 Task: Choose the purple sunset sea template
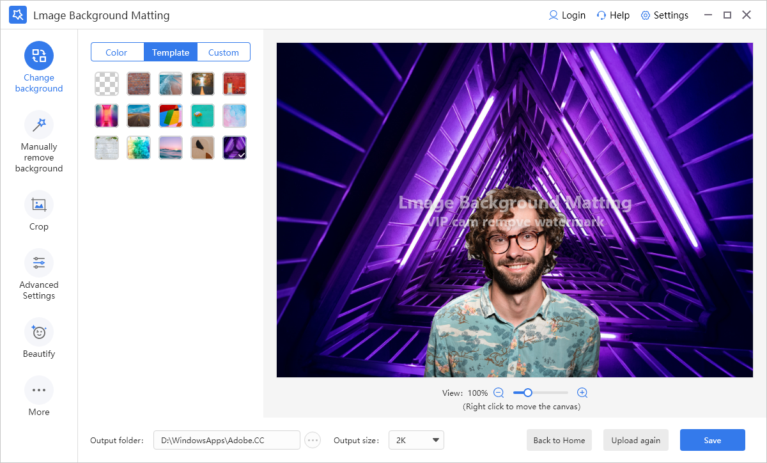pos(171,148)
